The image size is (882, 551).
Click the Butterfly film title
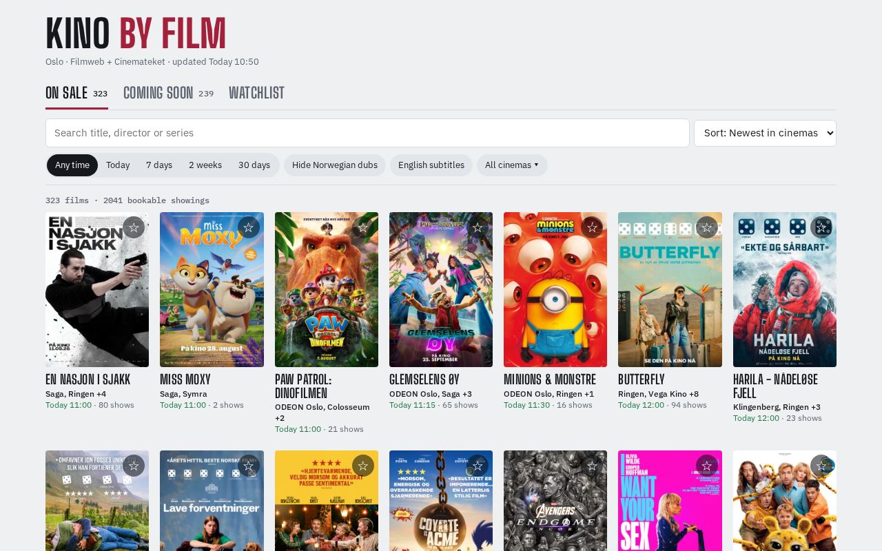(x=642, y=380)
